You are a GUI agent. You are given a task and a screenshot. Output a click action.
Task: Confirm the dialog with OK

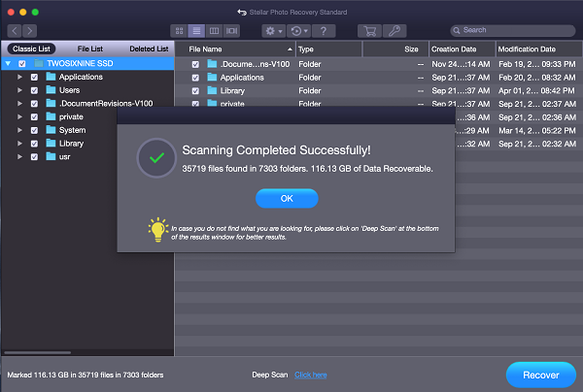pos(287,199)
